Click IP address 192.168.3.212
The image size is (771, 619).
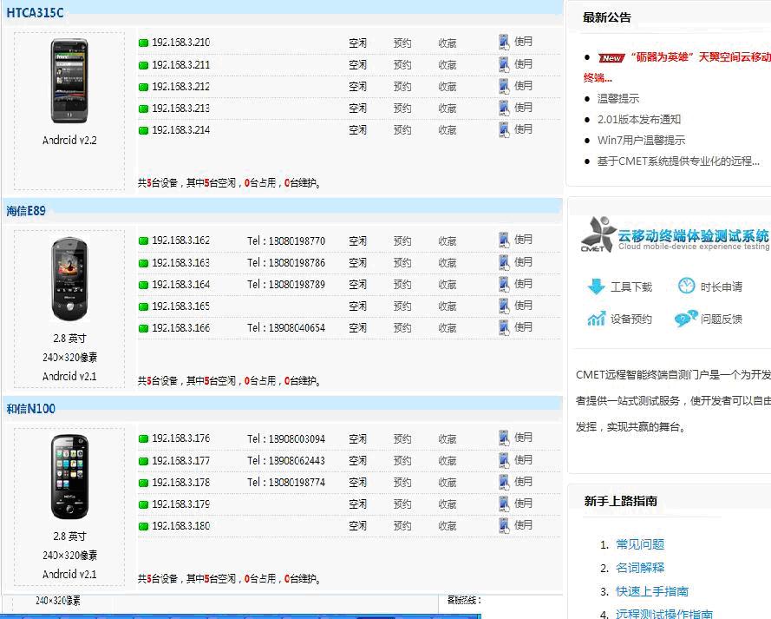click(181, 87)
